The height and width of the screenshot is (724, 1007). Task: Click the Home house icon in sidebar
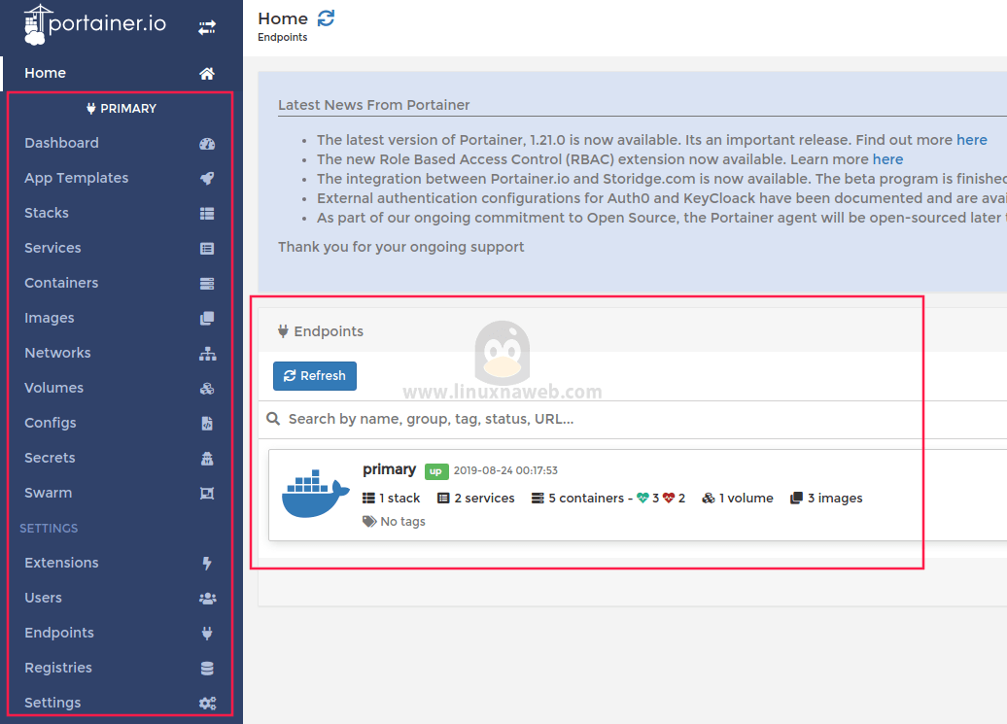(x=207, y=73)
